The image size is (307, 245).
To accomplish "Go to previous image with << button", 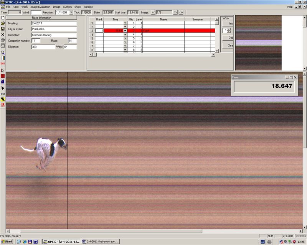I will [x=153, y=12].
